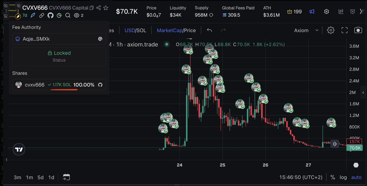
Task: Click the Liquidity $34K value
Action: 175,15
